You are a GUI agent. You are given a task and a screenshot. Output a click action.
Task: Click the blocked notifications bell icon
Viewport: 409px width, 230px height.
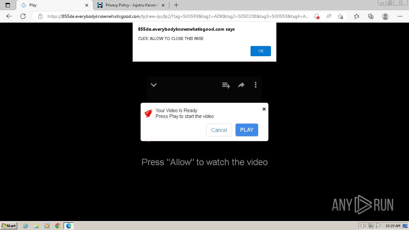point(316,16)
